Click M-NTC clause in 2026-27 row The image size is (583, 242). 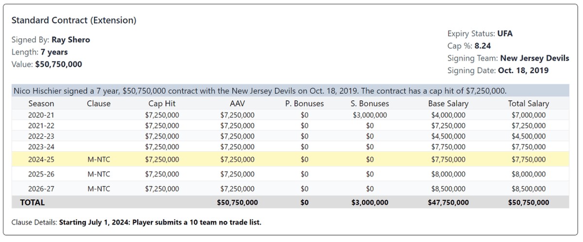(99, 189)
